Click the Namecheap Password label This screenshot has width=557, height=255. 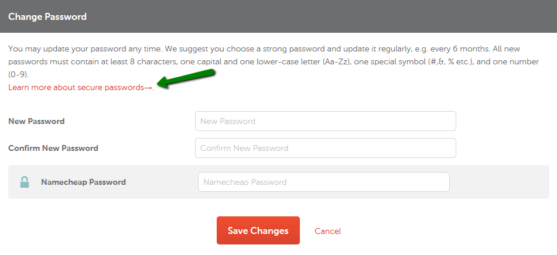pyautogui.click(x=84, y=182)
